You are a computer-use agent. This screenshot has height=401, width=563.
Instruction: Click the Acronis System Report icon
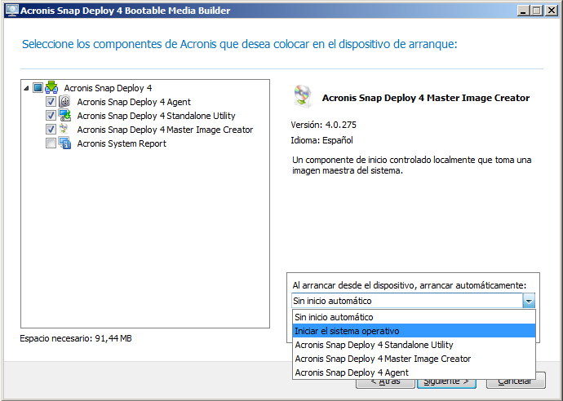point(64,143)
